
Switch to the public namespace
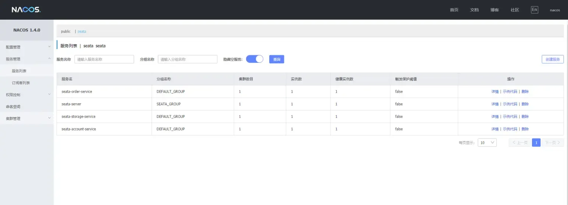click(x=66, y=31)
